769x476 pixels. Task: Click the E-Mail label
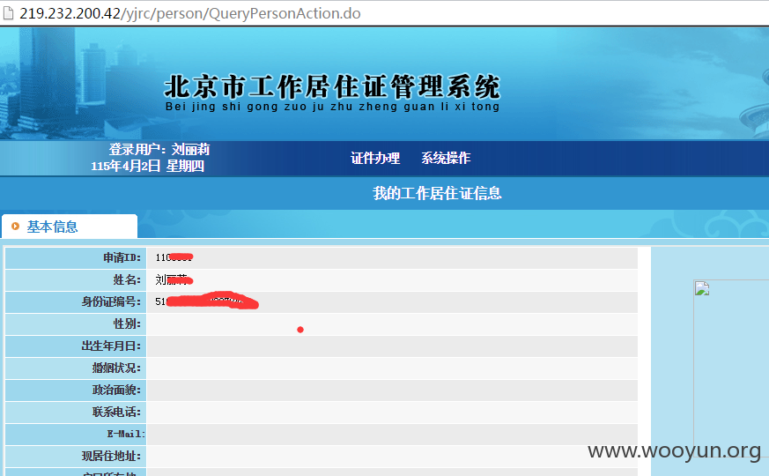pos(126,434)
